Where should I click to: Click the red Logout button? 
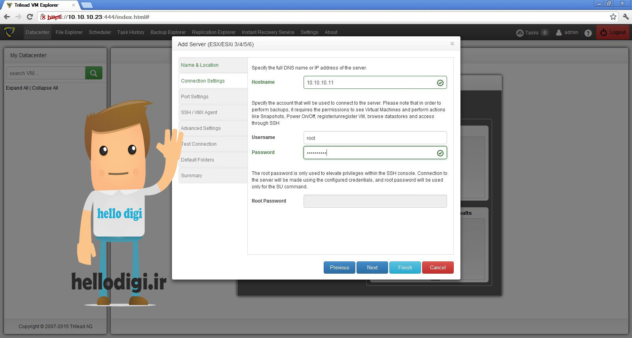(613, 32)
